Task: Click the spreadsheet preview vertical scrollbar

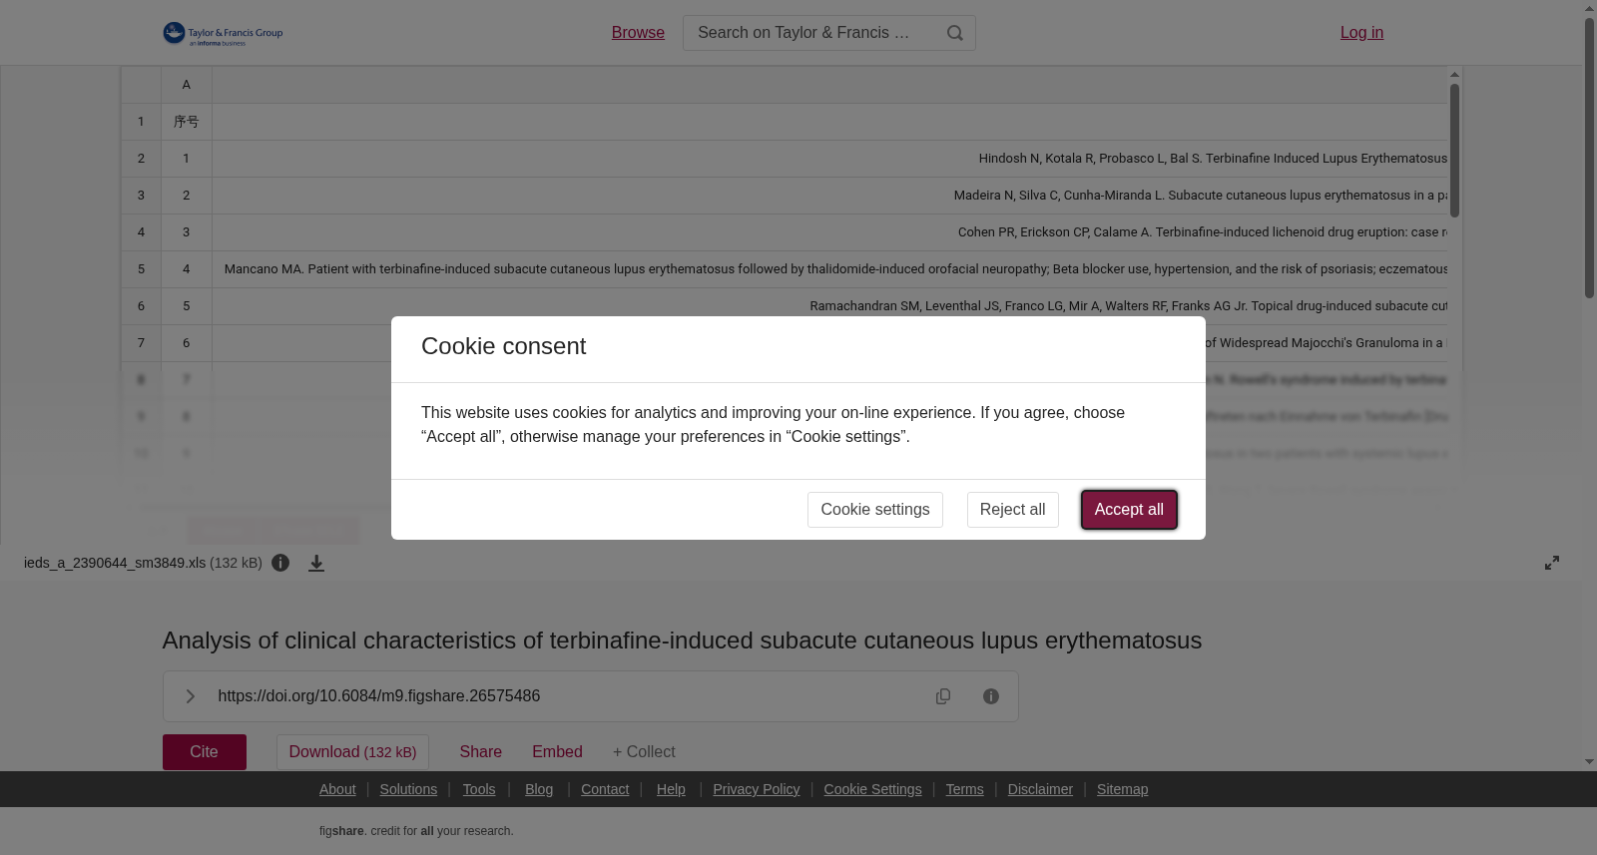Action: click(1454, 151)
